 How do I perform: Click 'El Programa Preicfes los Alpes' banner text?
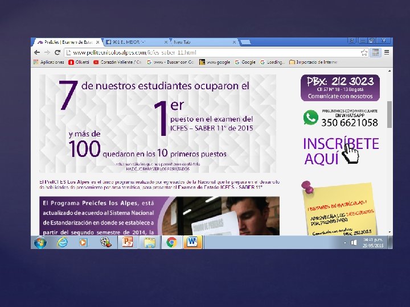click(99, 218)
